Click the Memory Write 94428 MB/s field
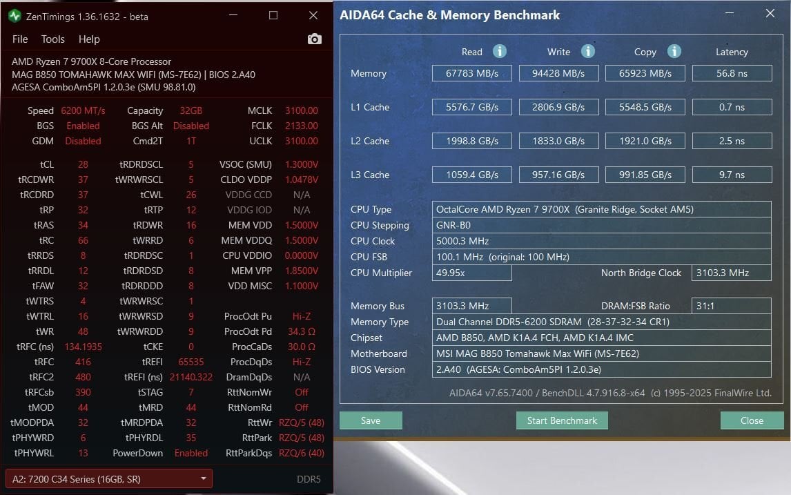This screenshot has width=791, height=495. point(558,73)
